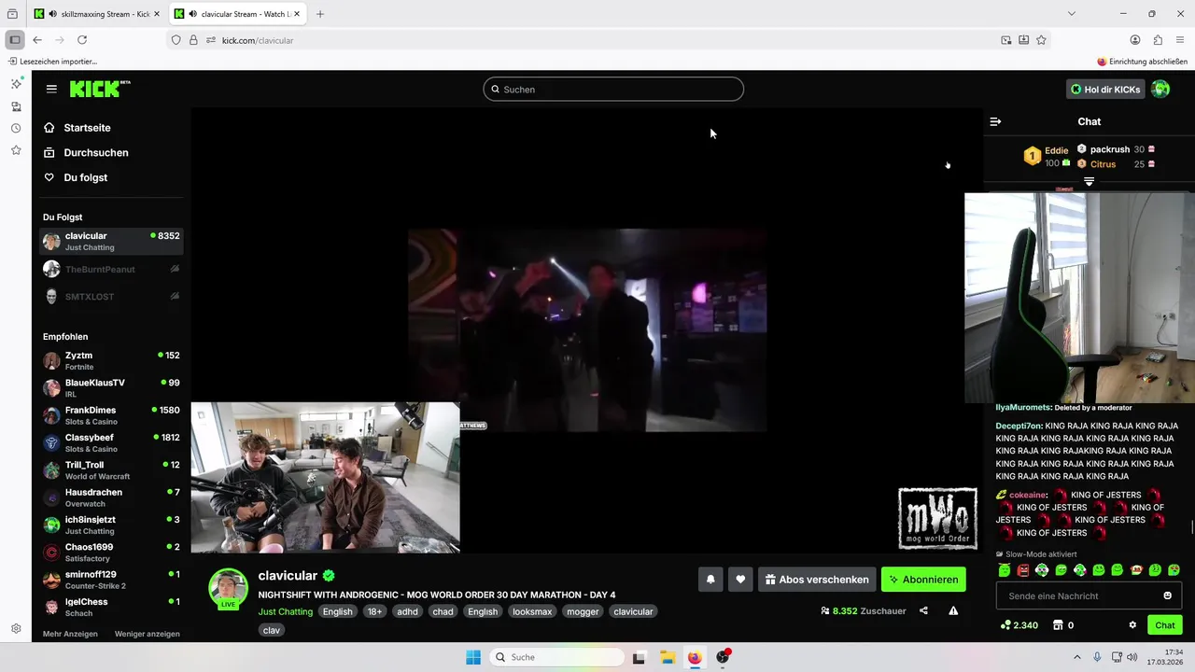The height and width of the screenshot is (672, 1195).
Task: Click Abos verschenken button
Action: click(x=817, y=580)
